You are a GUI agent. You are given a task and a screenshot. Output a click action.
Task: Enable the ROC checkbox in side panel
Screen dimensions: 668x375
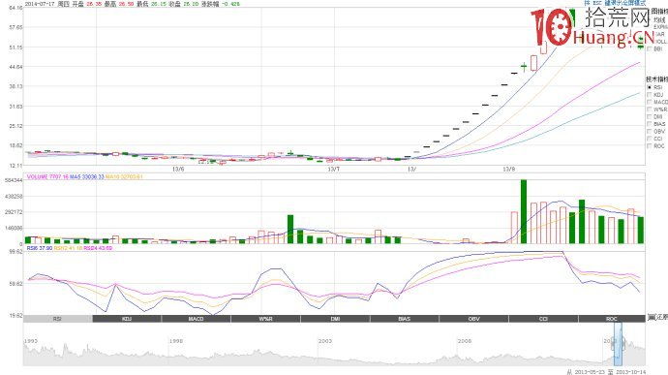click(650, 146)
